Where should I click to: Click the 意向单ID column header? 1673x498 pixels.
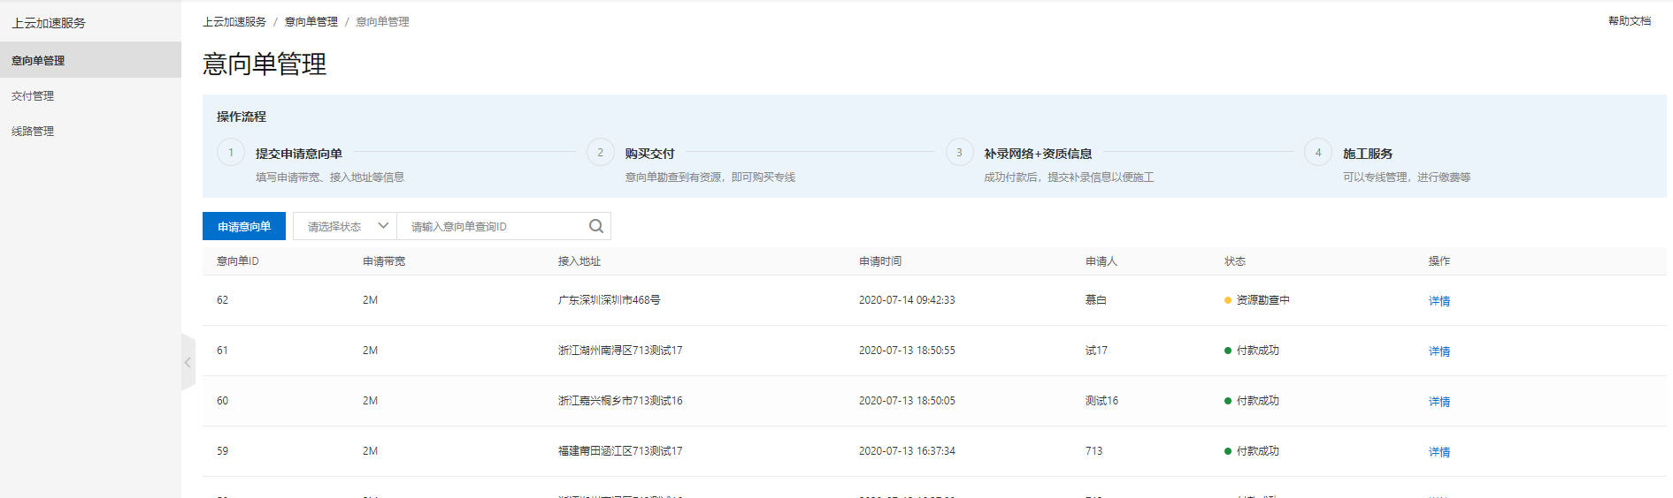(x=238, y=260)
